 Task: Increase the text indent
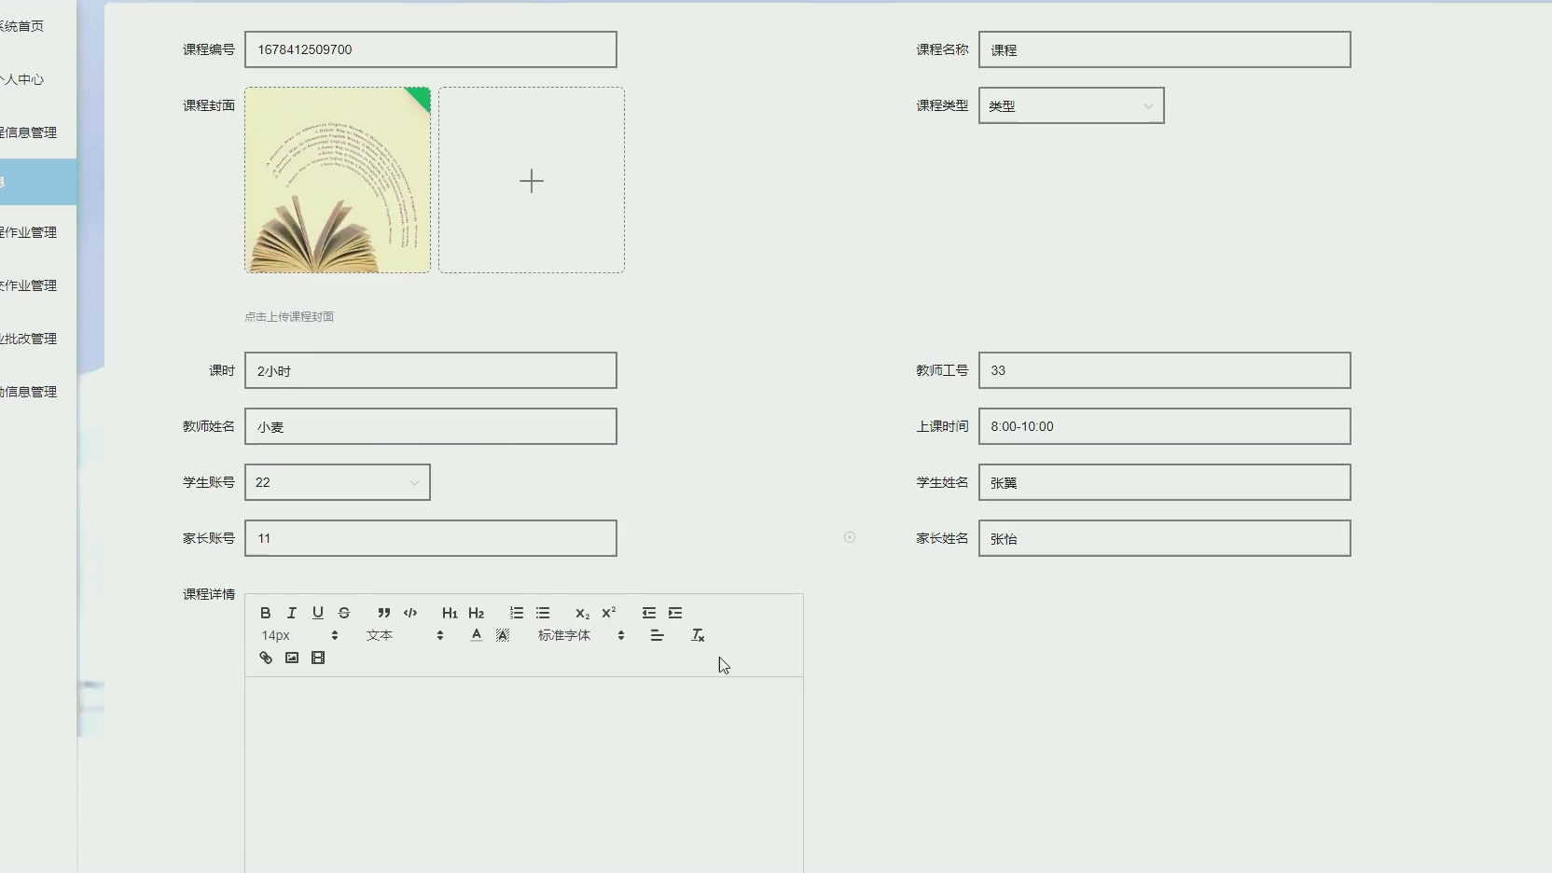click(x=675, y=613)
